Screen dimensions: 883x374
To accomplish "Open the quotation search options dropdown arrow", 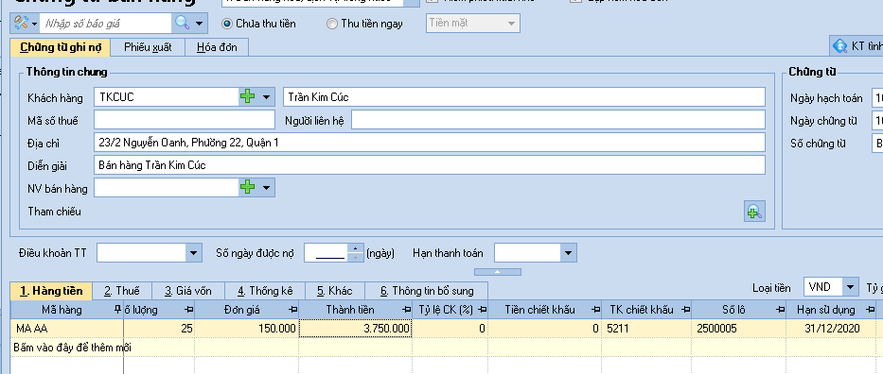I will [199, 24].
